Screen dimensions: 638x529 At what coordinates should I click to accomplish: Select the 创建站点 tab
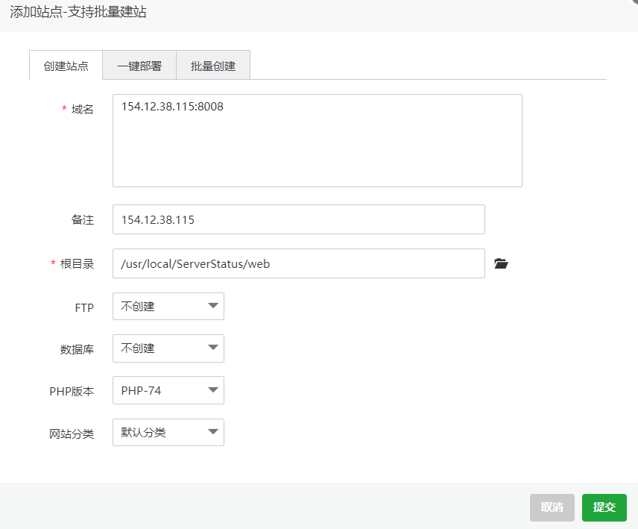pyautogui.click(x=66, y=65)
